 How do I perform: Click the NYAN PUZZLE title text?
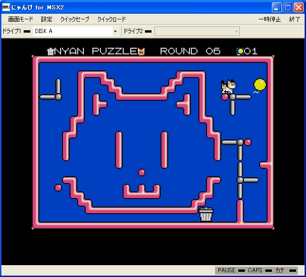(x=96, y=52)
